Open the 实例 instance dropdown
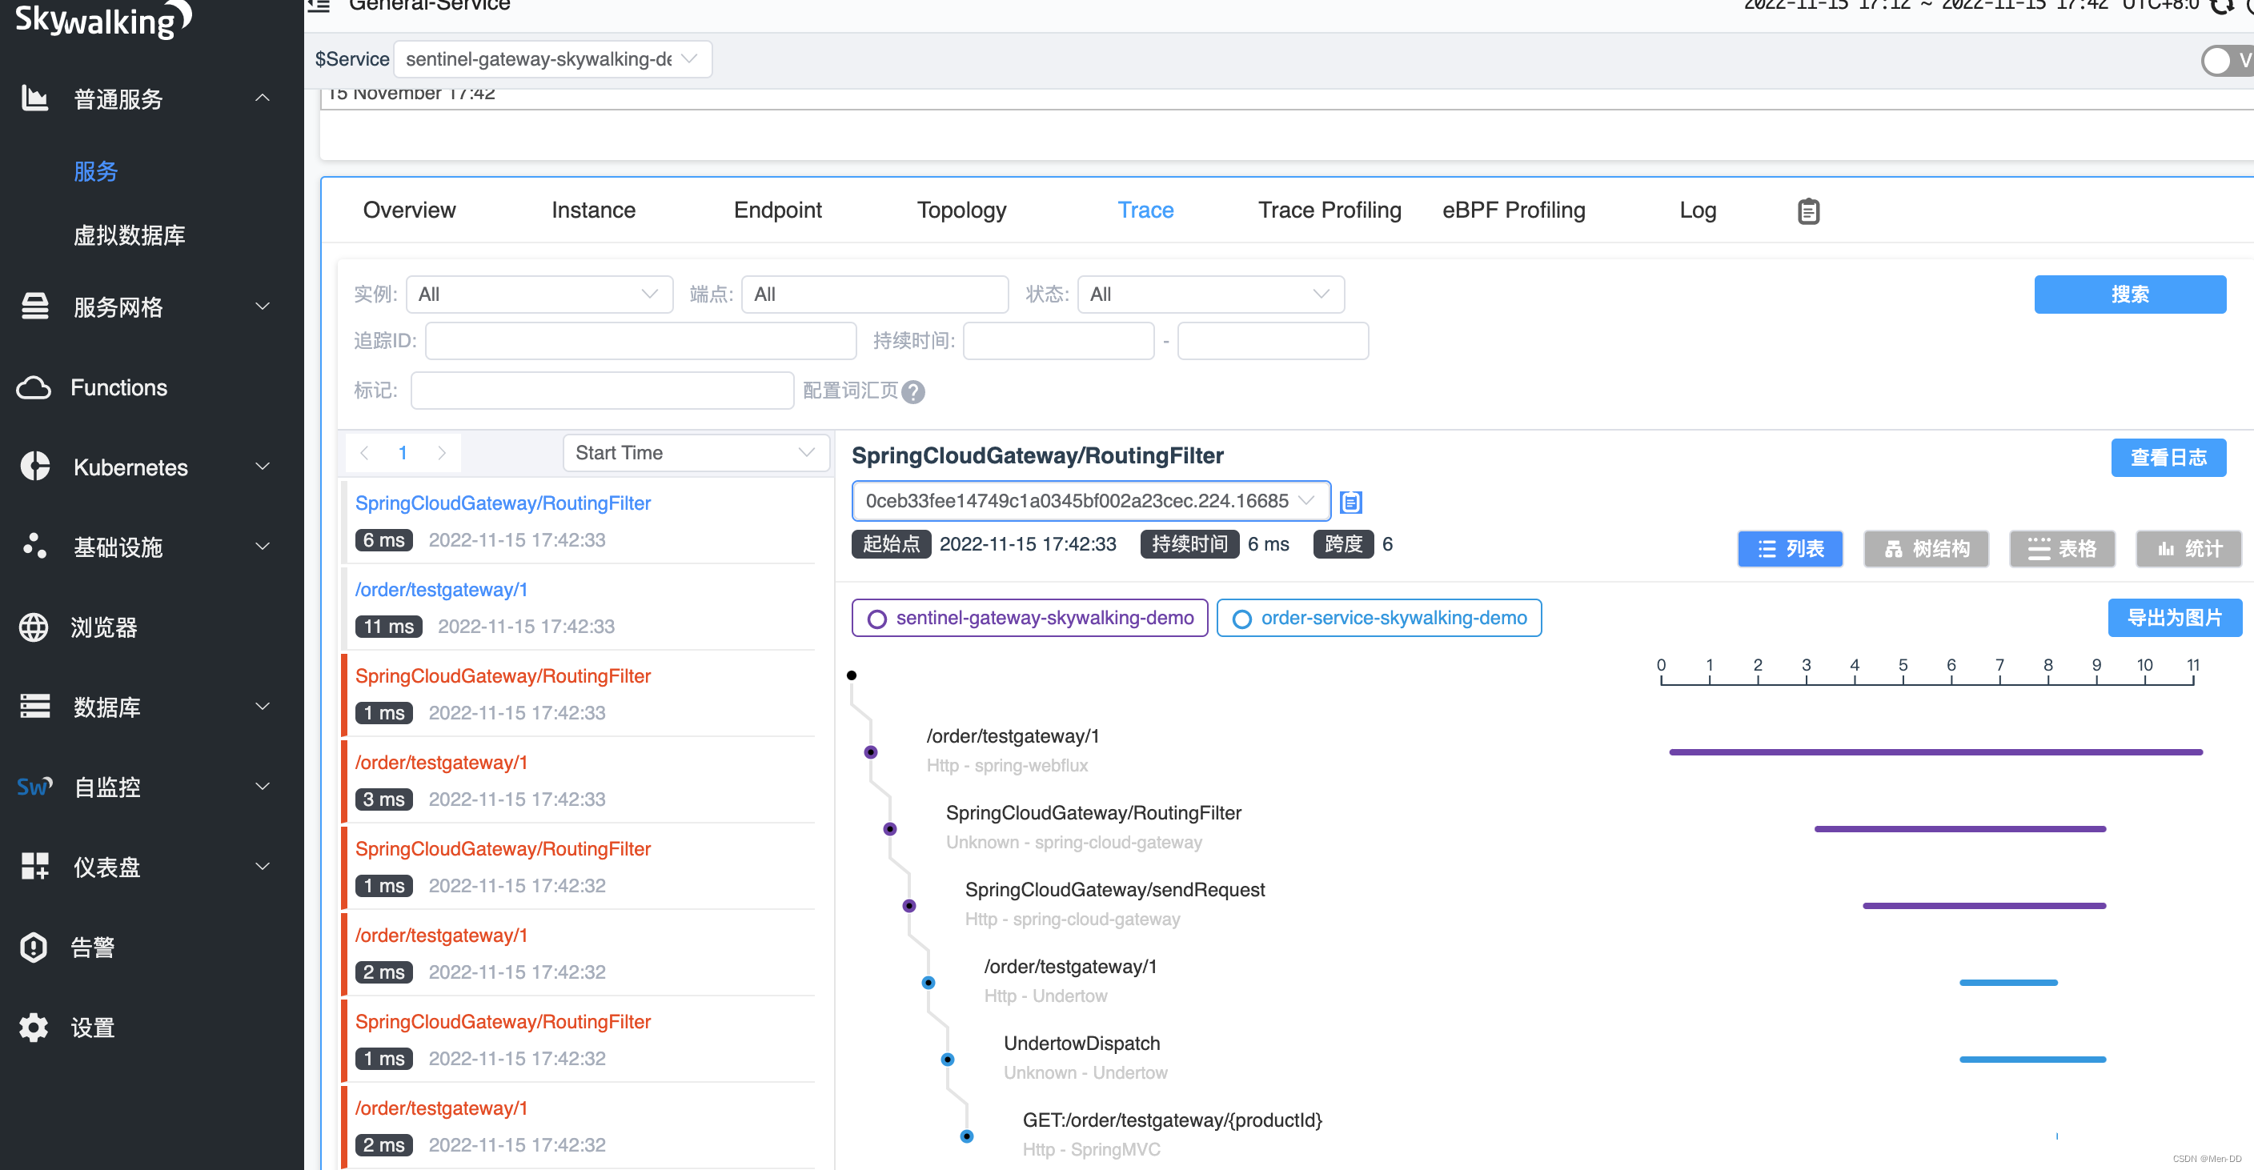The image size is (2254, 1170). (x=539, y=294)
